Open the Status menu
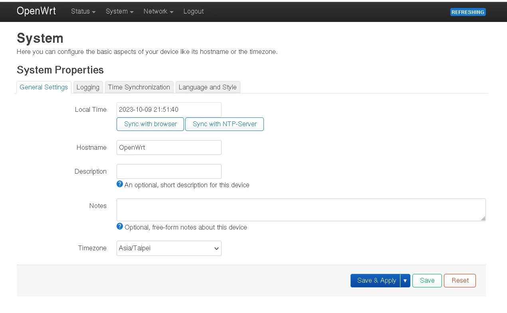The height and width of the screenshot is (313, 507). tap(83, 11)
